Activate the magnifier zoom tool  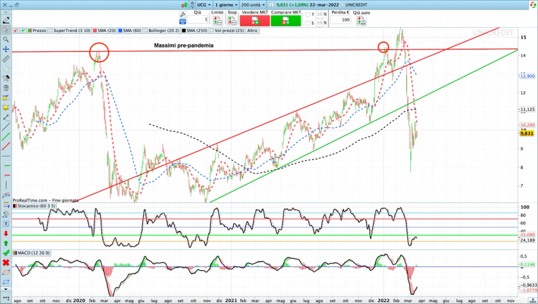click(6, 40)
